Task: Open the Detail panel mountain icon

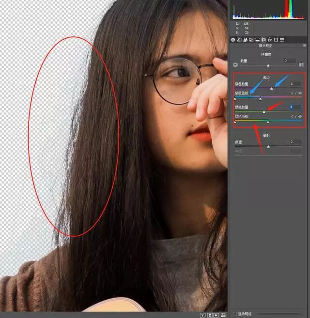Action: [245, 40]
